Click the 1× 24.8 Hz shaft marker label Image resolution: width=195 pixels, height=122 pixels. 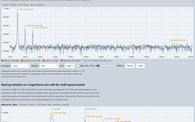56,109
